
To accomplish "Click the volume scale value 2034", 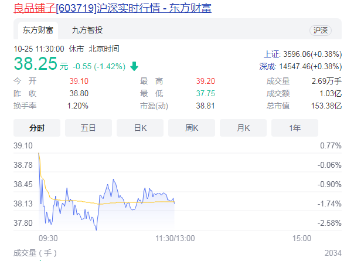I will [333, 253].
